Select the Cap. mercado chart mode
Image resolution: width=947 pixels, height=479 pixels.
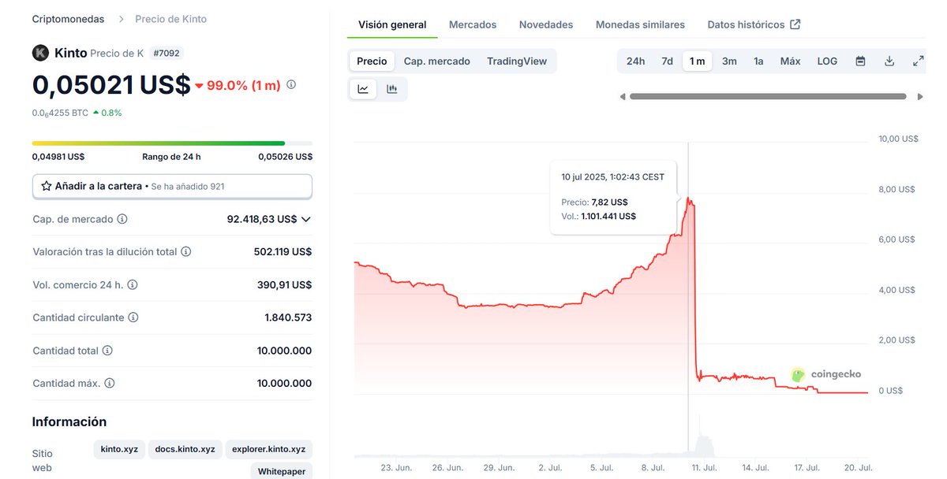[436, 61]
